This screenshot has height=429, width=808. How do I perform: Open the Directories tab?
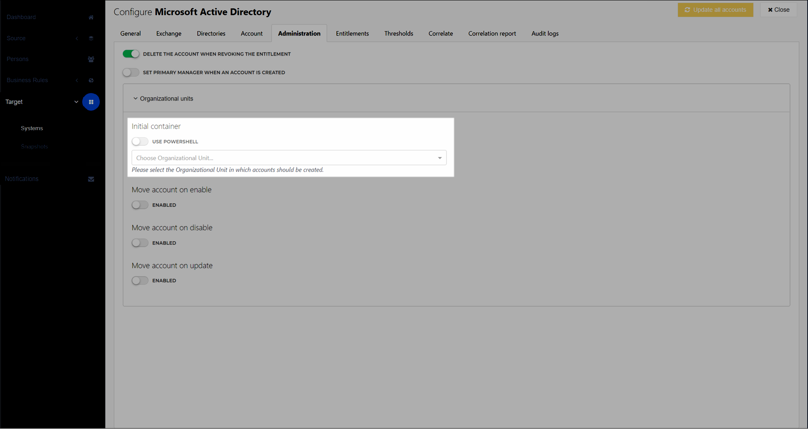pyautogui.click(x=211, y=34)
